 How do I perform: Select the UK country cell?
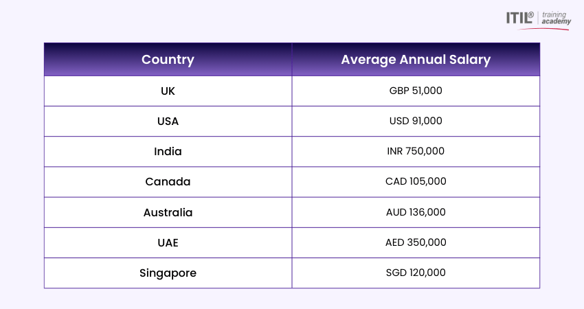pos(168,91)
